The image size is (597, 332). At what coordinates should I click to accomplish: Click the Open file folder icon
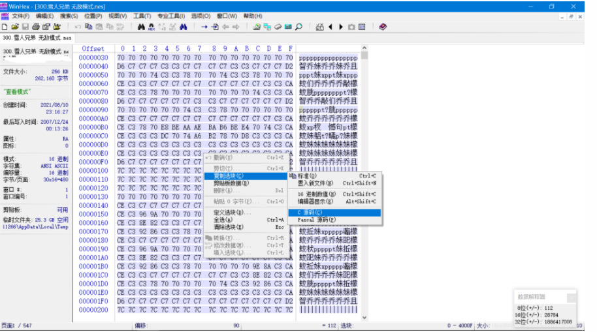(15, 27)
